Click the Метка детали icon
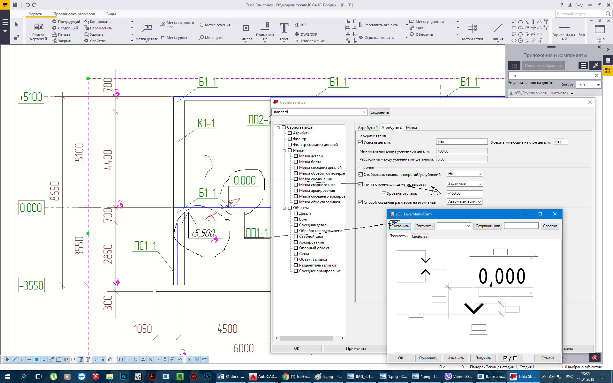The width and height of the screenshot is (613, 383). (147, 28)
